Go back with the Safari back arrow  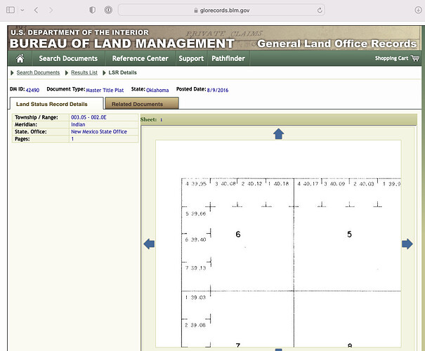36,11
